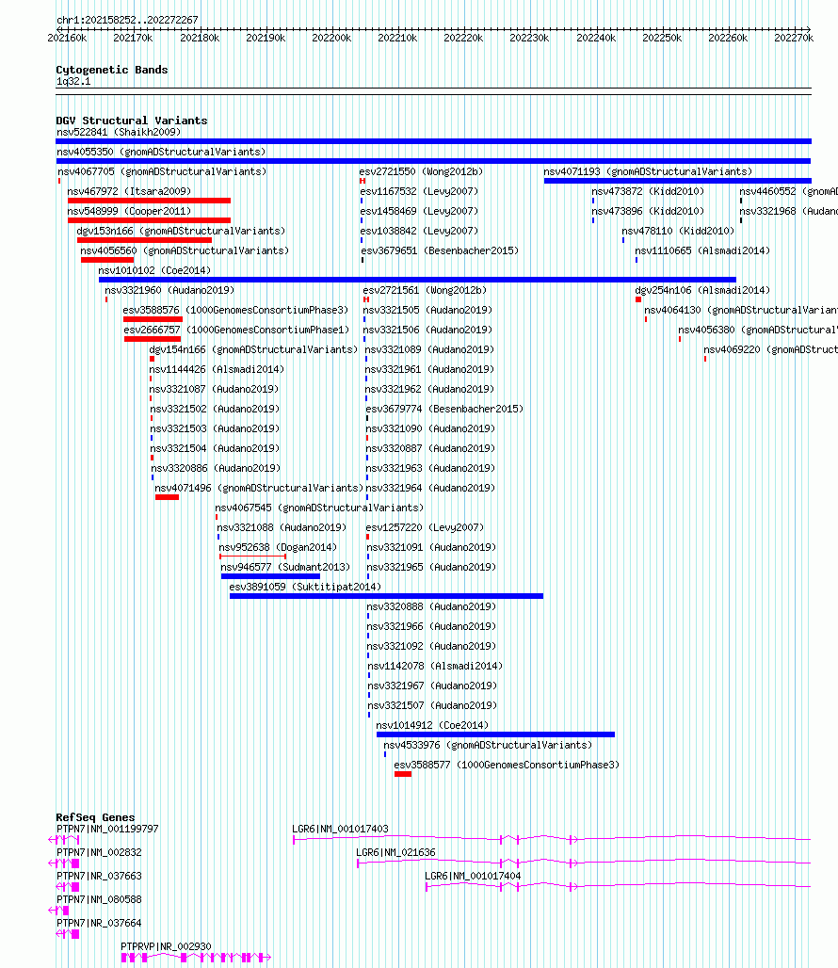Click esv3588577 red variant bar
Screen dimensions: 838x968
click(x=403, y=774)
